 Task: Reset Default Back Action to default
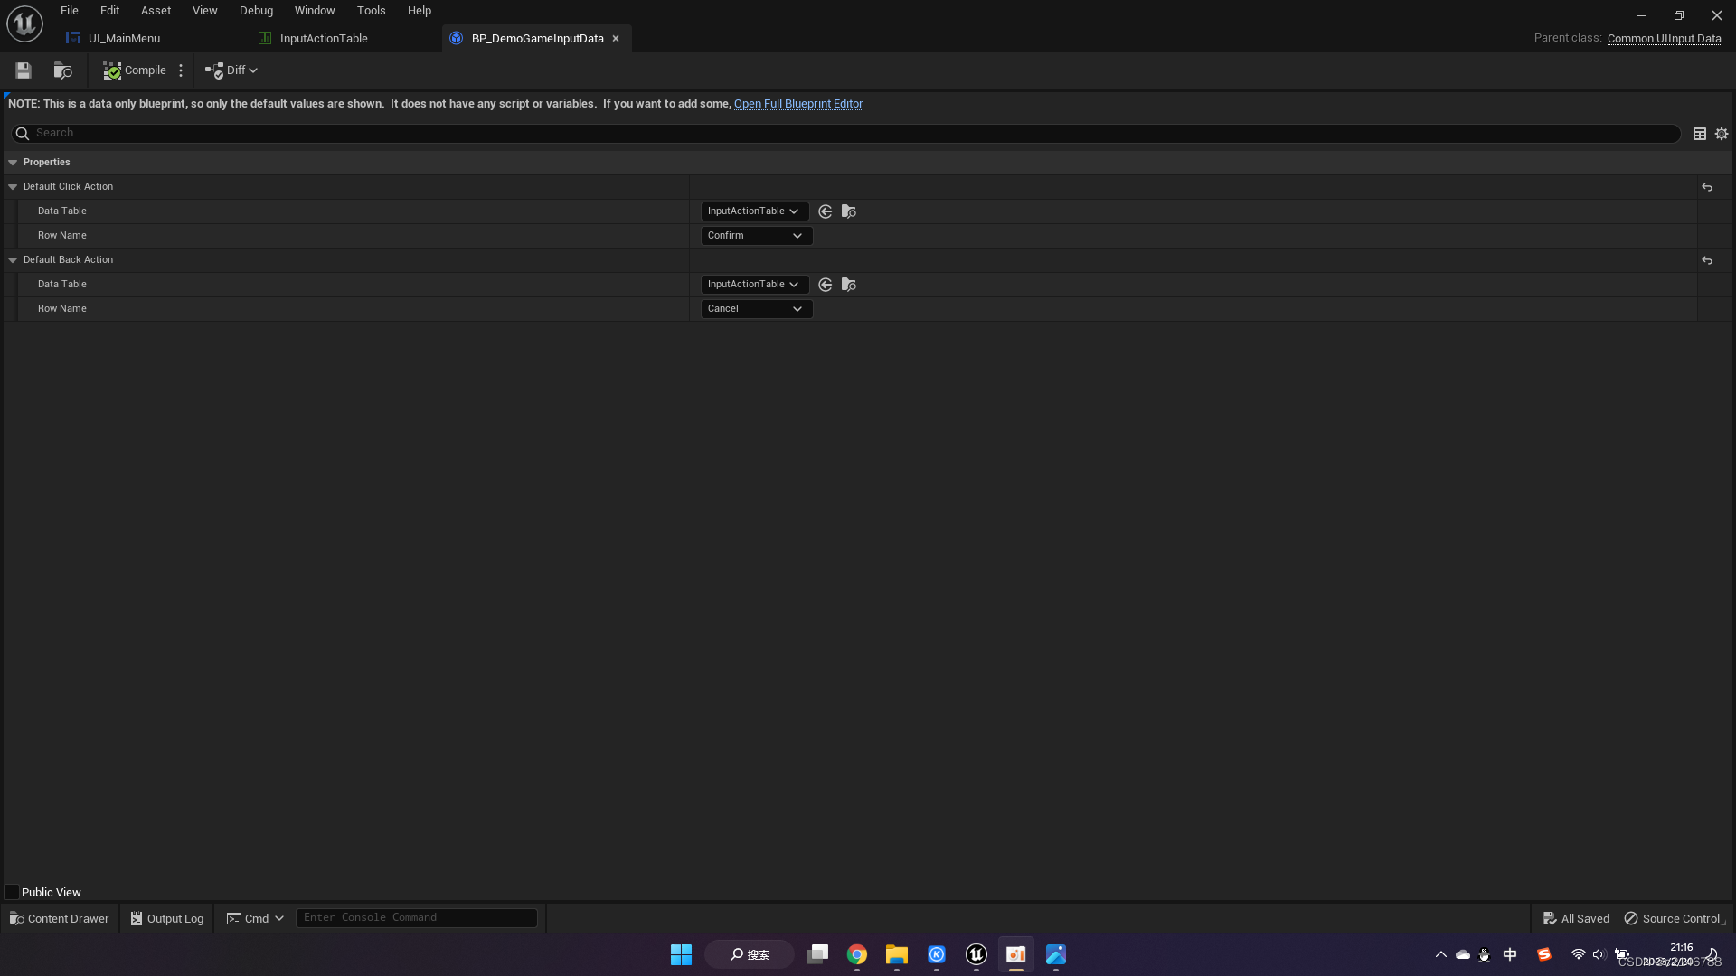point(1707,260)
